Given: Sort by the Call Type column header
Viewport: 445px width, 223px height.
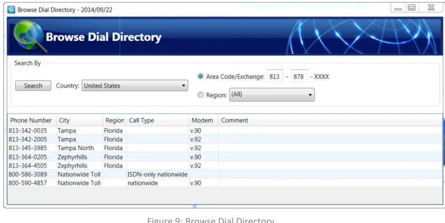Looking at the screenshot, I should [158, 120].
